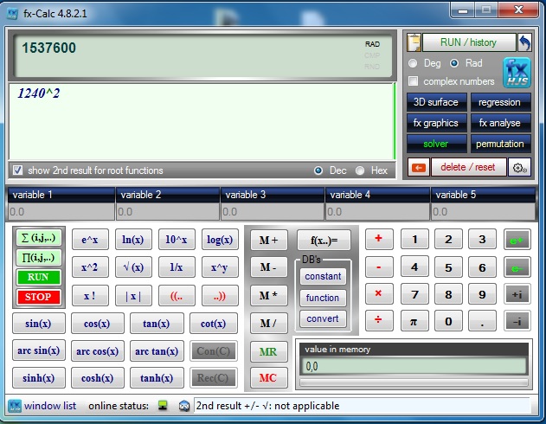Click the fx HJS logo icon

517,73
